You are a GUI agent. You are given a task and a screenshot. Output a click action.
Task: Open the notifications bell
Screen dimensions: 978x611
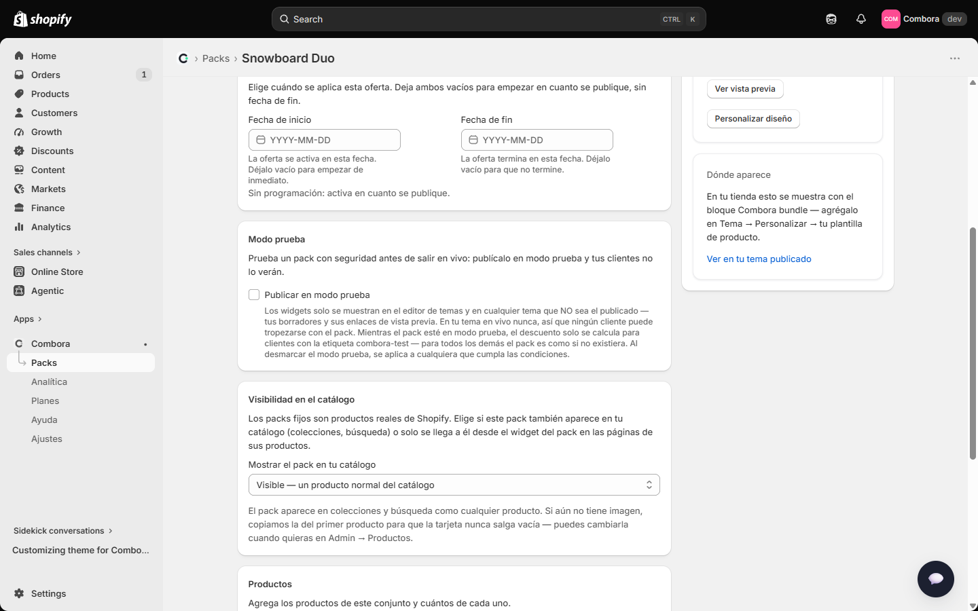click(861, 19)
